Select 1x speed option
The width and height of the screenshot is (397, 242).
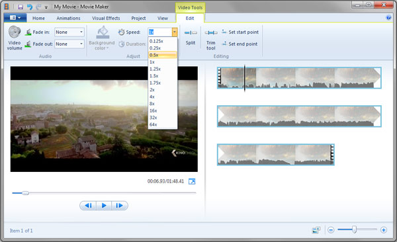[163, 62]
